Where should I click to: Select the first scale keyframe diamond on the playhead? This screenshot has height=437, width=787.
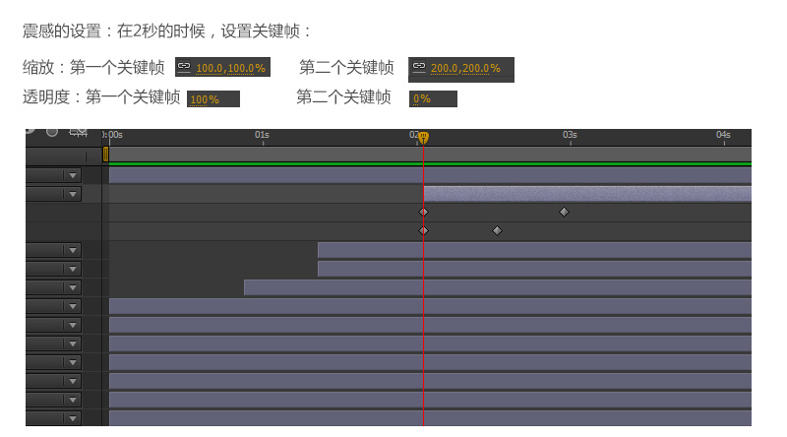click(424, 212)
